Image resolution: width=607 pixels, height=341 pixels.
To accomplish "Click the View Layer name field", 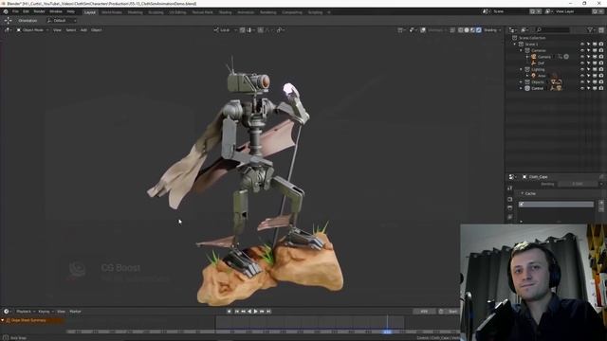I will [x=573, y=11].
